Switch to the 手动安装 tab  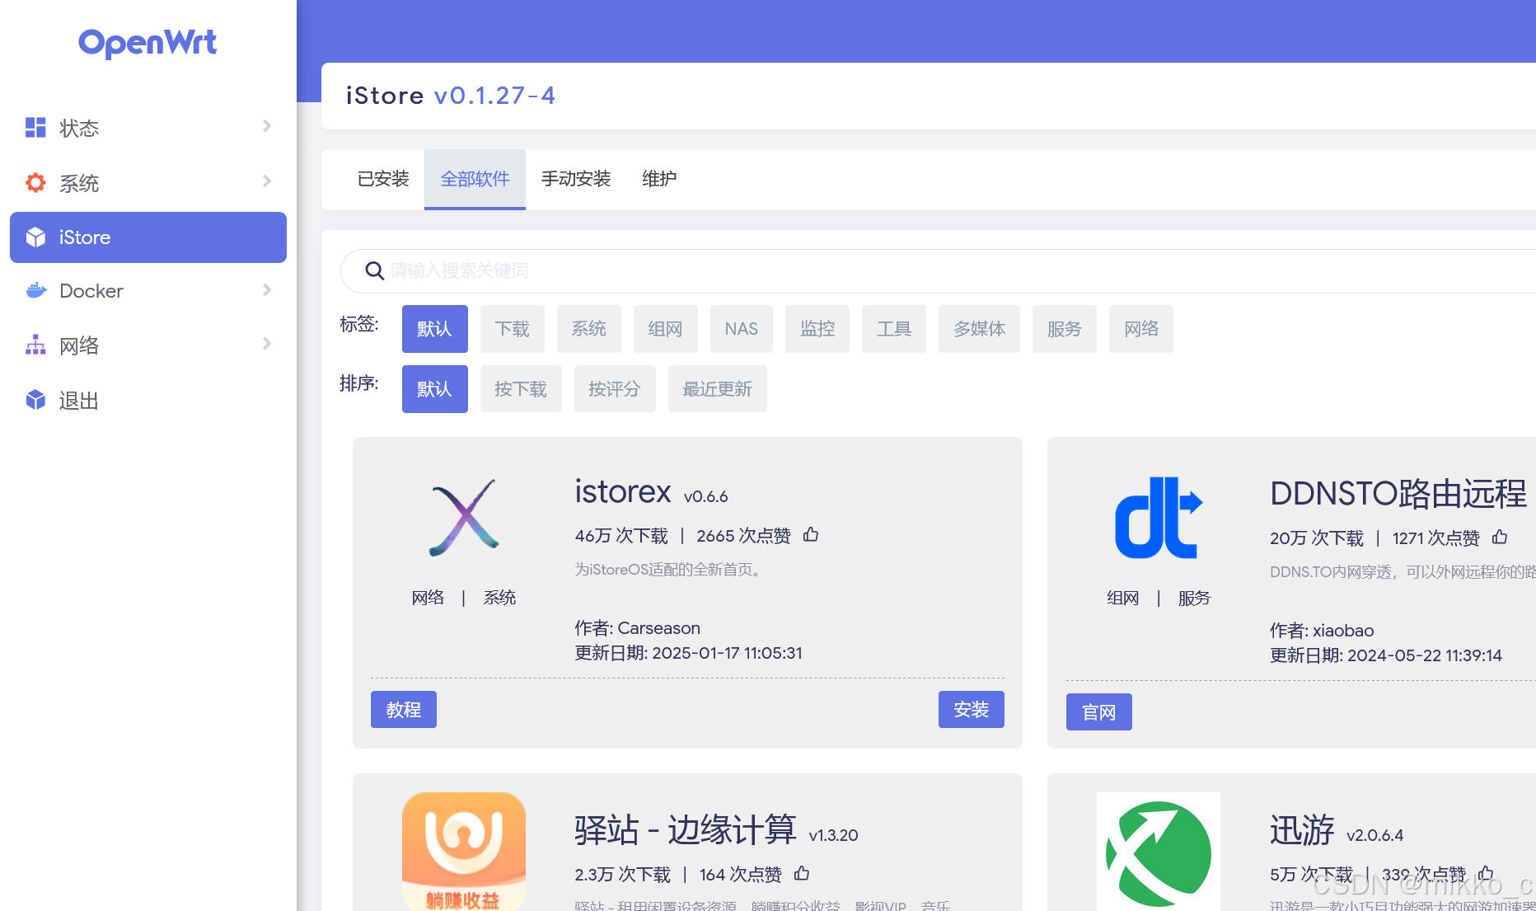[576, 179]
